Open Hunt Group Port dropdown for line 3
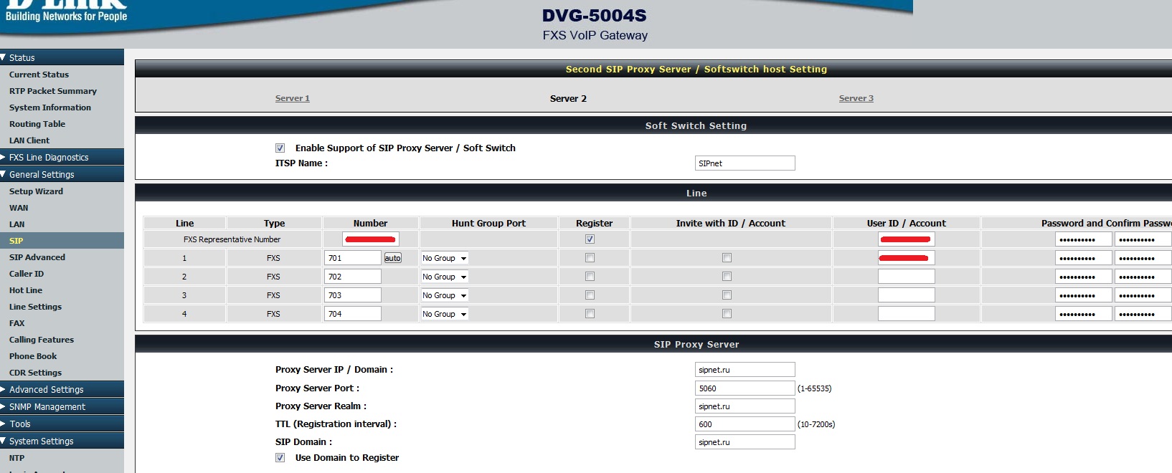The height and width of the screenshot is (473, 1172). coord(444,295)
